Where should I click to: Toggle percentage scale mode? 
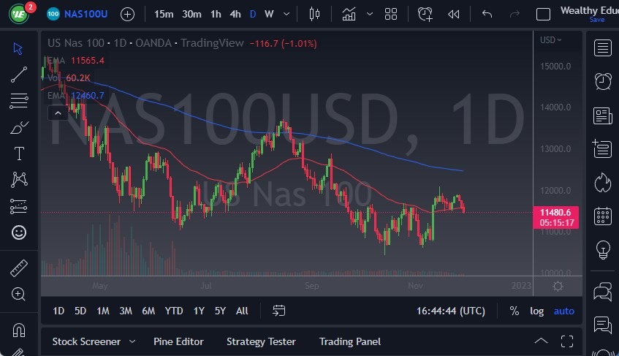pyautogui.click(x=514, y=311)
